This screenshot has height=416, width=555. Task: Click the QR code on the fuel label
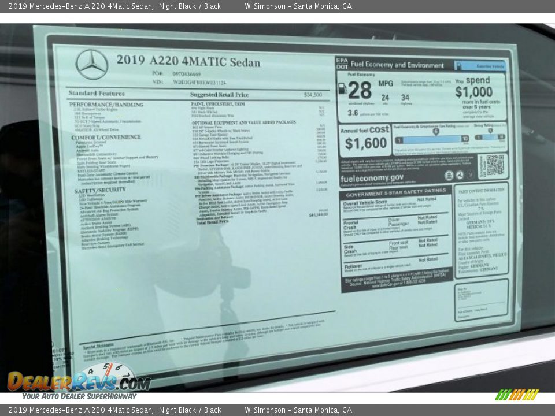click(x=494, y=165)
